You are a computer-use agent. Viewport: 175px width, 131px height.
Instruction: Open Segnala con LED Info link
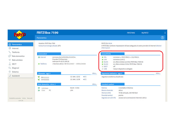(x=109, y=98)
